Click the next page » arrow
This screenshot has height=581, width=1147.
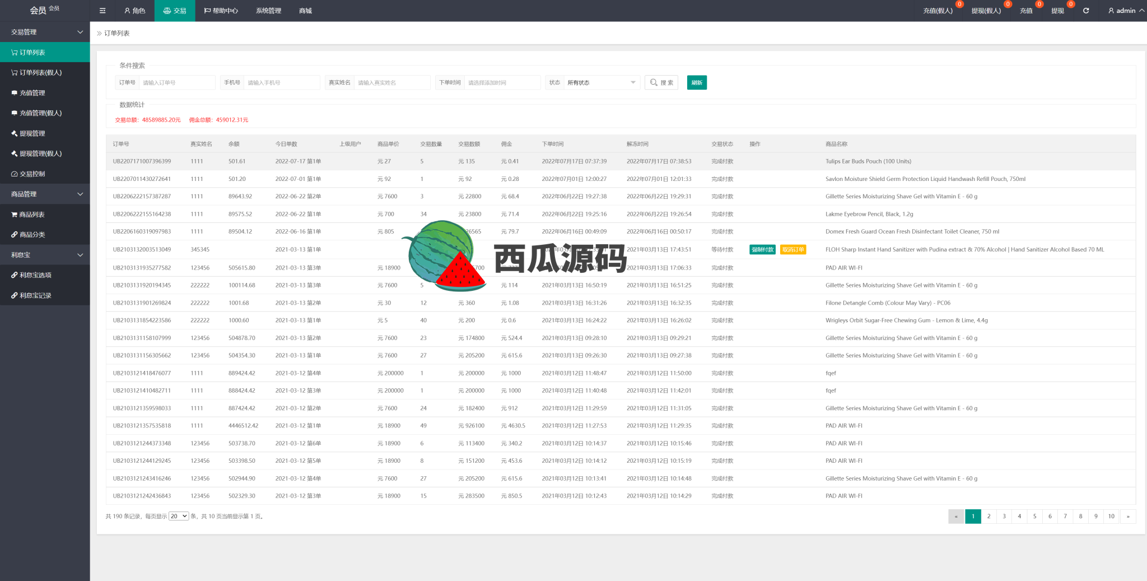pyautogui.click(x=1128, y=517)
